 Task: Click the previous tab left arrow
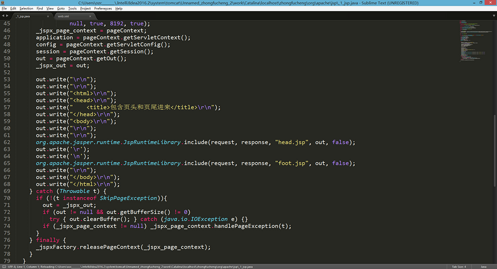(x=3, y=16)
